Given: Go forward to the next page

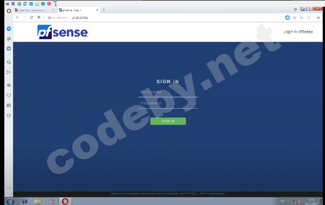Looking at the screenshot, I should tap(25, 17).
